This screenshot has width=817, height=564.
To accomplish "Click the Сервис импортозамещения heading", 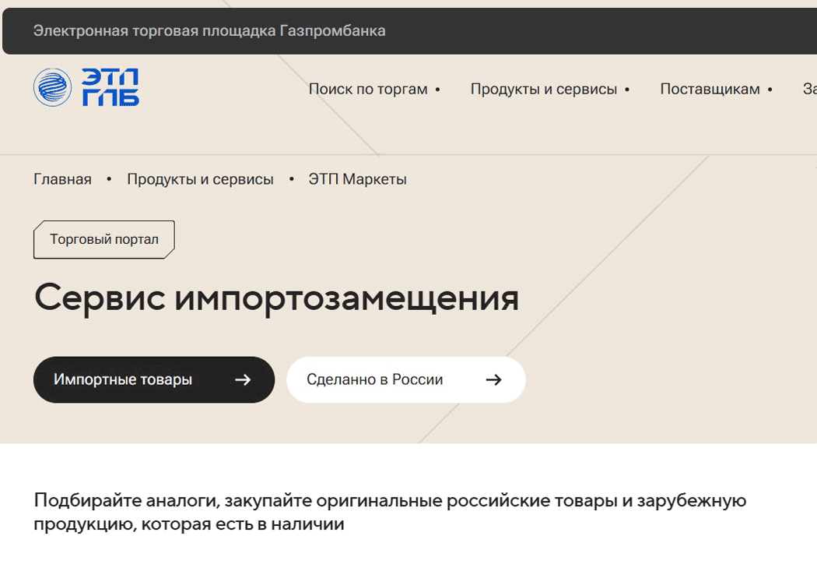I will [277, 298].
